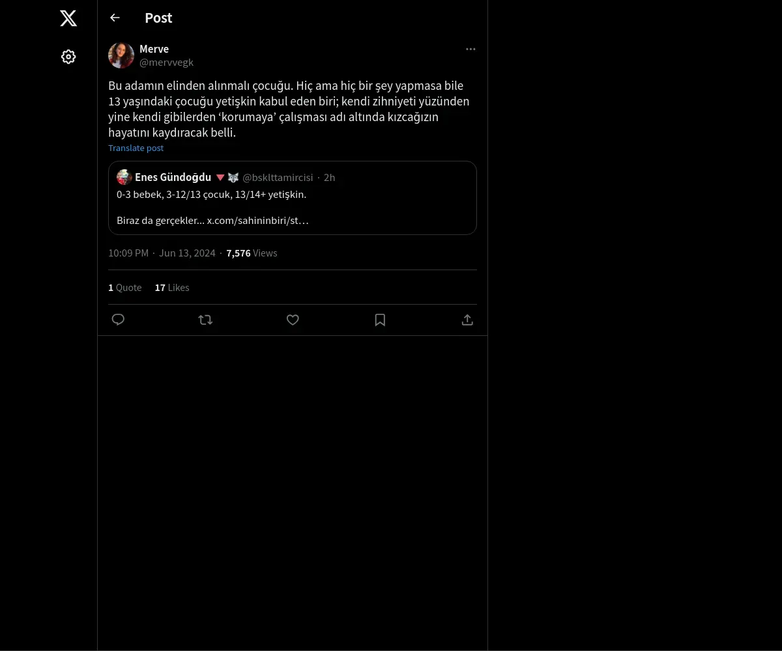Open the share upload icon
The height and width of the screenshot is (651, 782).
(467, 320)
